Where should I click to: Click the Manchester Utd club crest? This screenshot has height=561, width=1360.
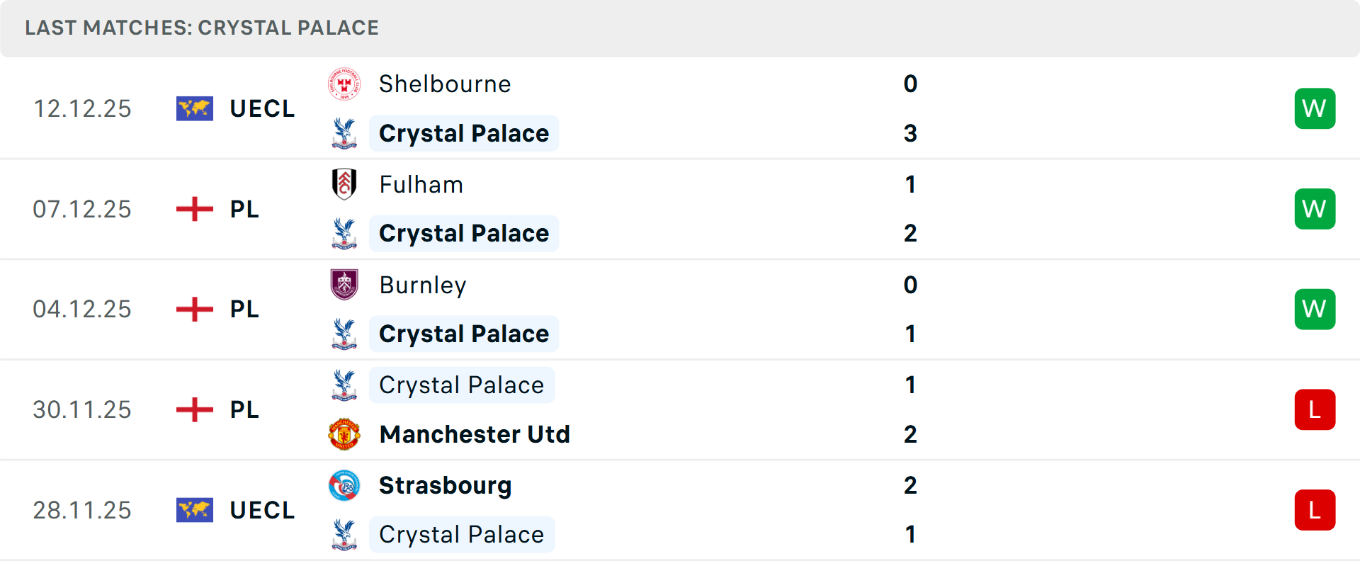(344, 434)
